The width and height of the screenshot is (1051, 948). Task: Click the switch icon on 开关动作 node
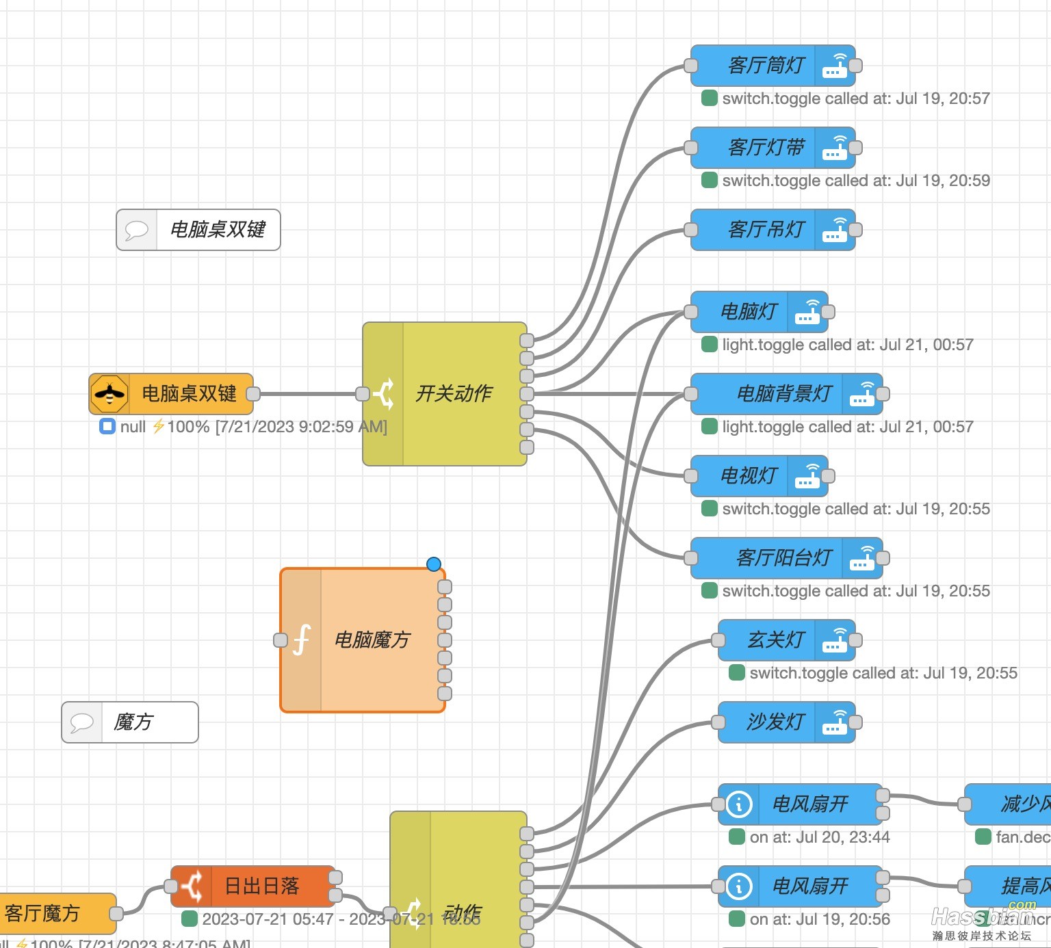(x=383, y=394)
